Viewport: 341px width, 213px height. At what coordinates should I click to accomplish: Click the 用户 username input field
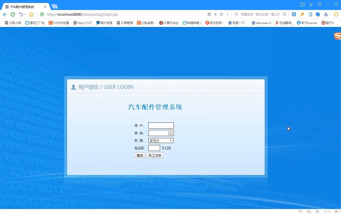click(161, 125)
